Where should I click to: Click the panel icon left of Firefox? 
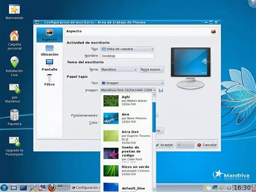pos(42,188)
